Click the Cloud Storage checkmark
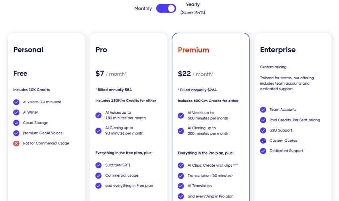 click(x=16, y=123)
